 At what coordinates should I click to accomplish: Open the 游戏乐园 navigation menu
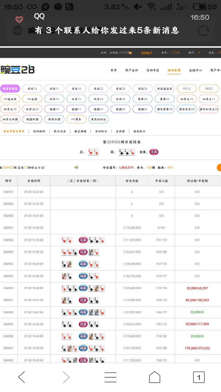point(174,70)
